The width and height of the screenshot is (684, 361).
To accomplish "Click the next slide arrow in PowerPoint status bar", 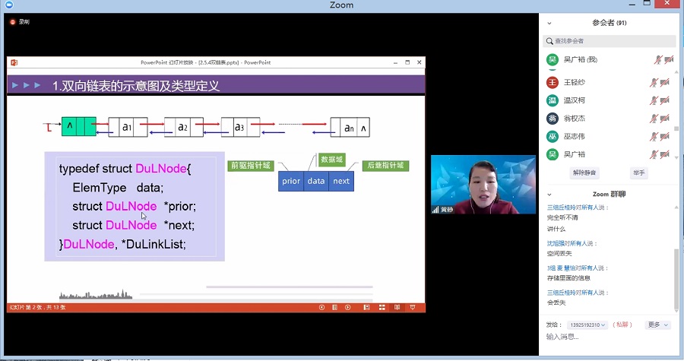I will [x=348, y=307].
